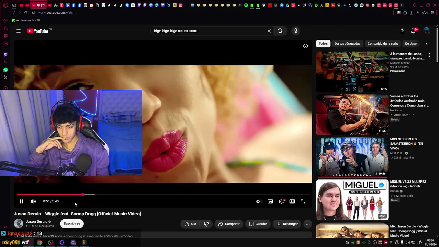Open the MIGUEL VS 33 MUJERES thumbnail
The image size is (439, 247).
tap(352, 200)
